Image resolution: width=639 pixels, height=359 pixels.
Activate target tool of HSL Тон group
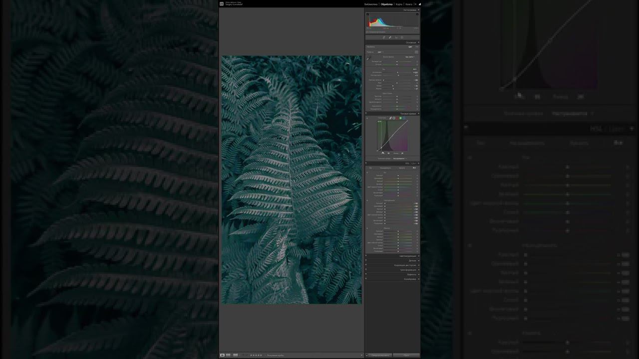pyautogui.click(x=367, y=173)
